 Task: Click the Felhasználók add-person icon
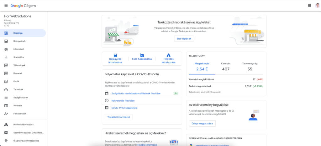(6, 114)
